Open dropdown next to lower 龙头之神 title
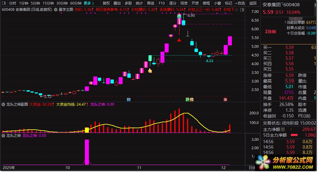This screenshot has width=318, height=172. coord(3,136)
